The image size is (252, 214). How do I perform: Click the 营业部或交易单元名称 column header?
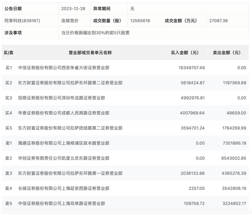[x=90, y=53]
